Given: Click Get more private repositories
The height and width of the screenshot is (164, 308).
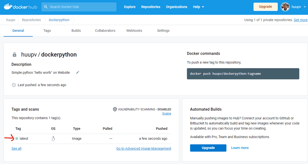Looking at the screenshot, I should pyautogui.click(x=301, y=20).
